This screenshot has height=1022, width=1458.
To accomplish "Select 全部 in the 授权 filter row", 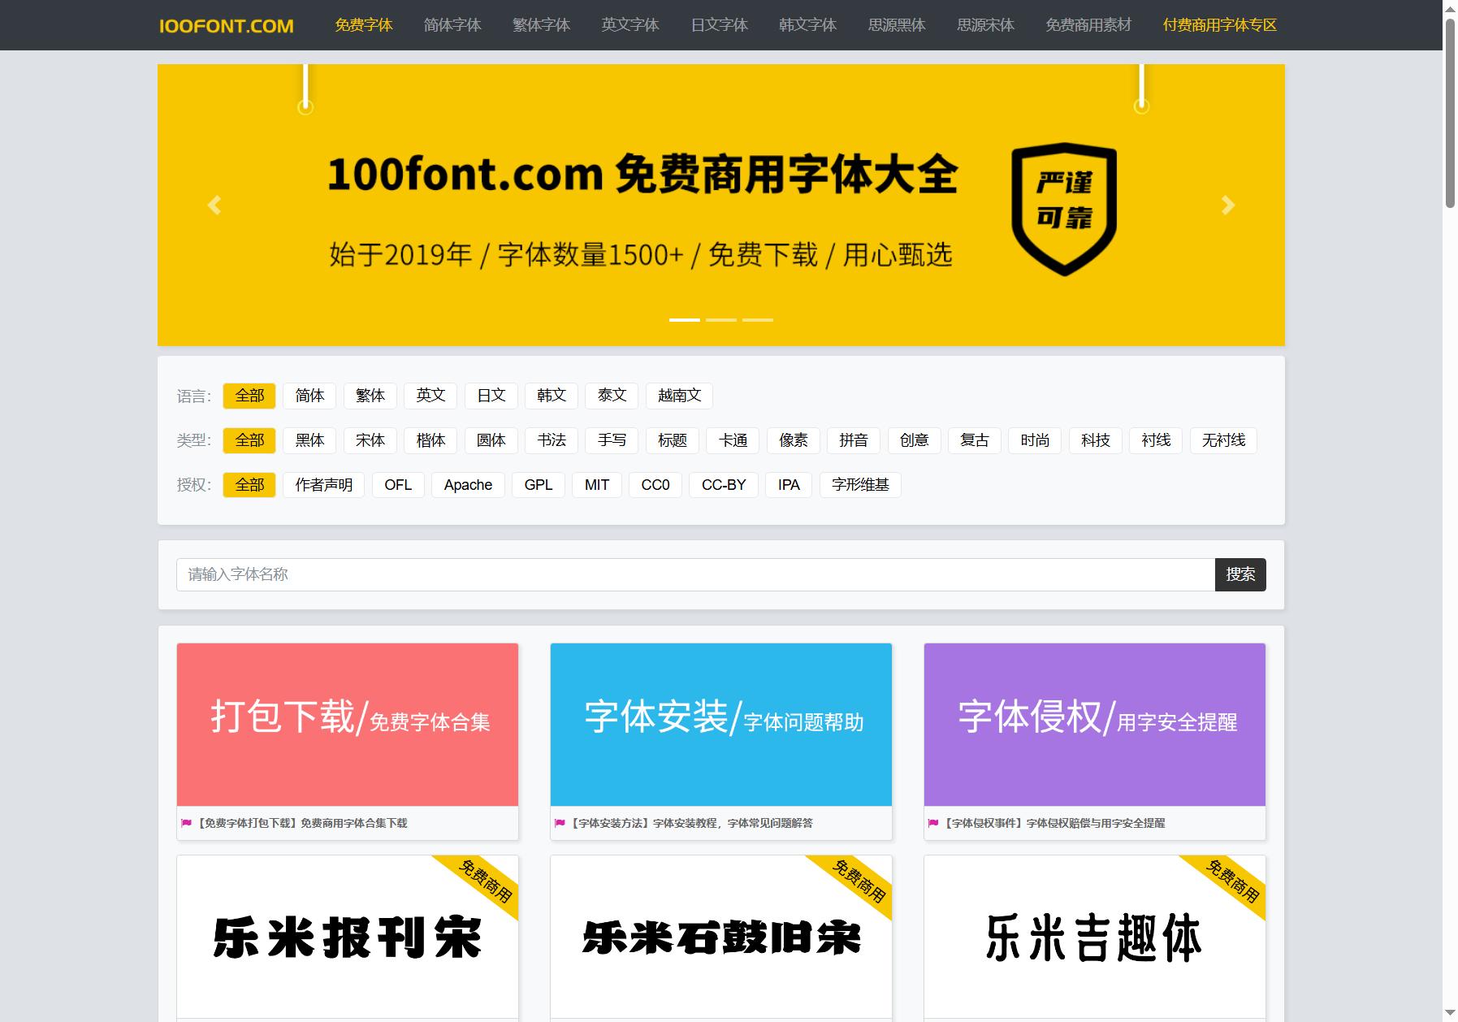I will tap(249, 485).
